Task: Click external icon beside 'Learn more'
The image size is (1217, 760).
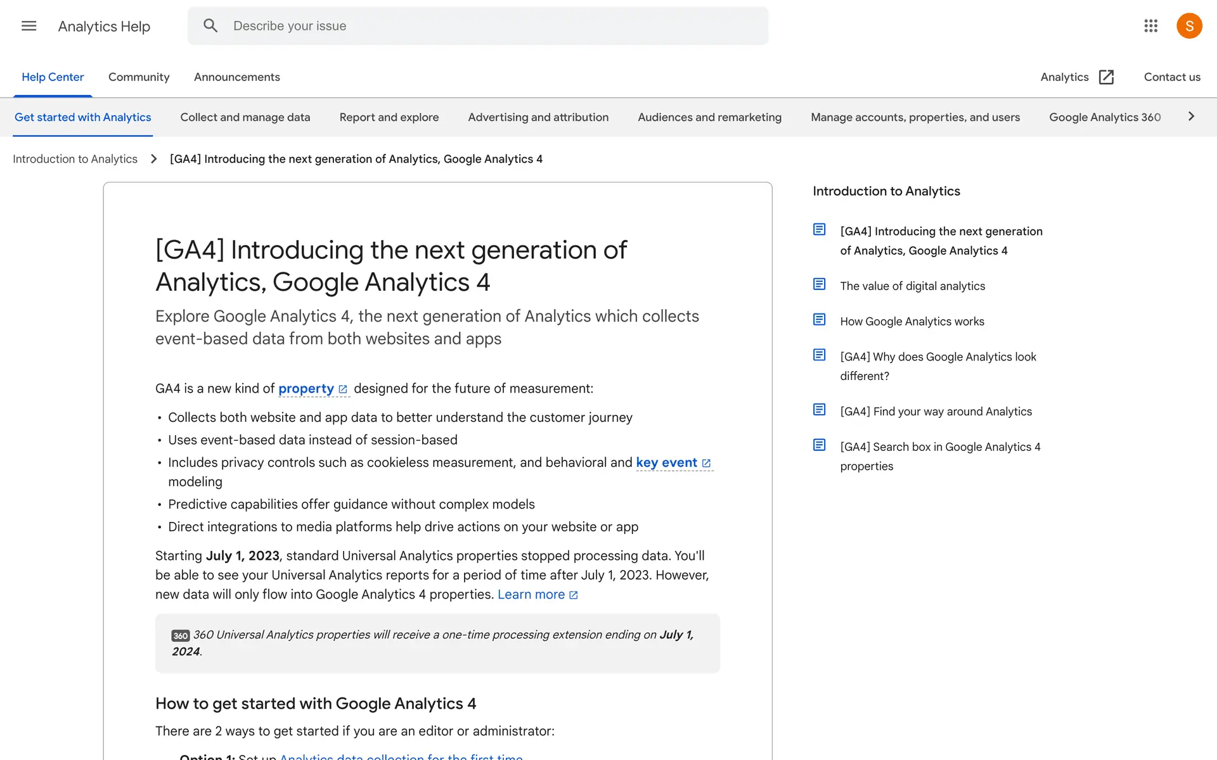Action: pyautogui.click(x=574, y=595)
